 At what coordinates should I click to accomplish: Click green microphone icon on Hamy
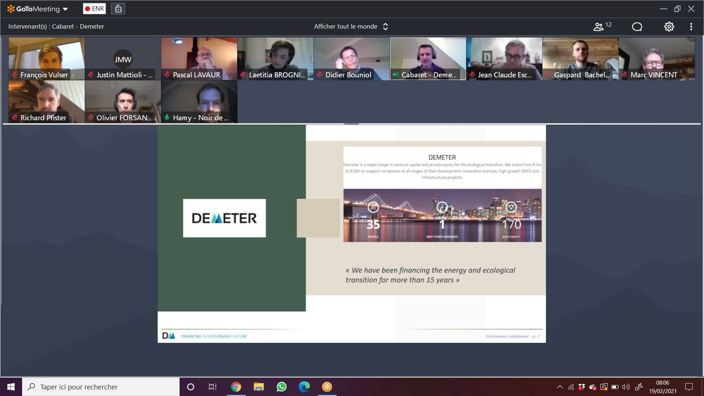[167, 118]
